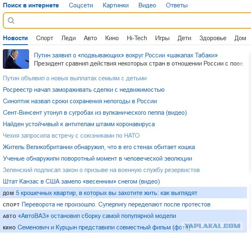This screenshot has width=251, height=238.
Task: Open Росреестр начал замораживать сделки headline
Action: tap(84, 90)
